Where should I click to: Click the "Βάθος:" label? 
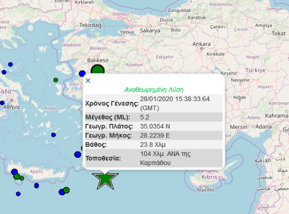tap(96, 145)
